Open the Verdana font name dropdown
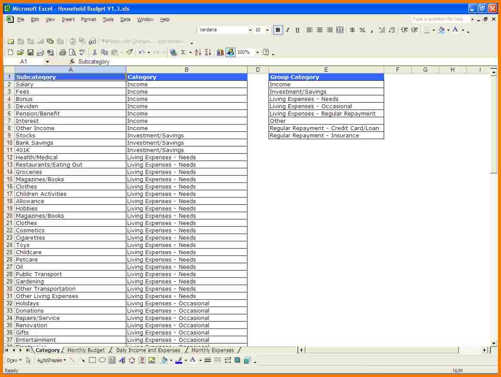501x377 pixels. (x=250, y=30)
